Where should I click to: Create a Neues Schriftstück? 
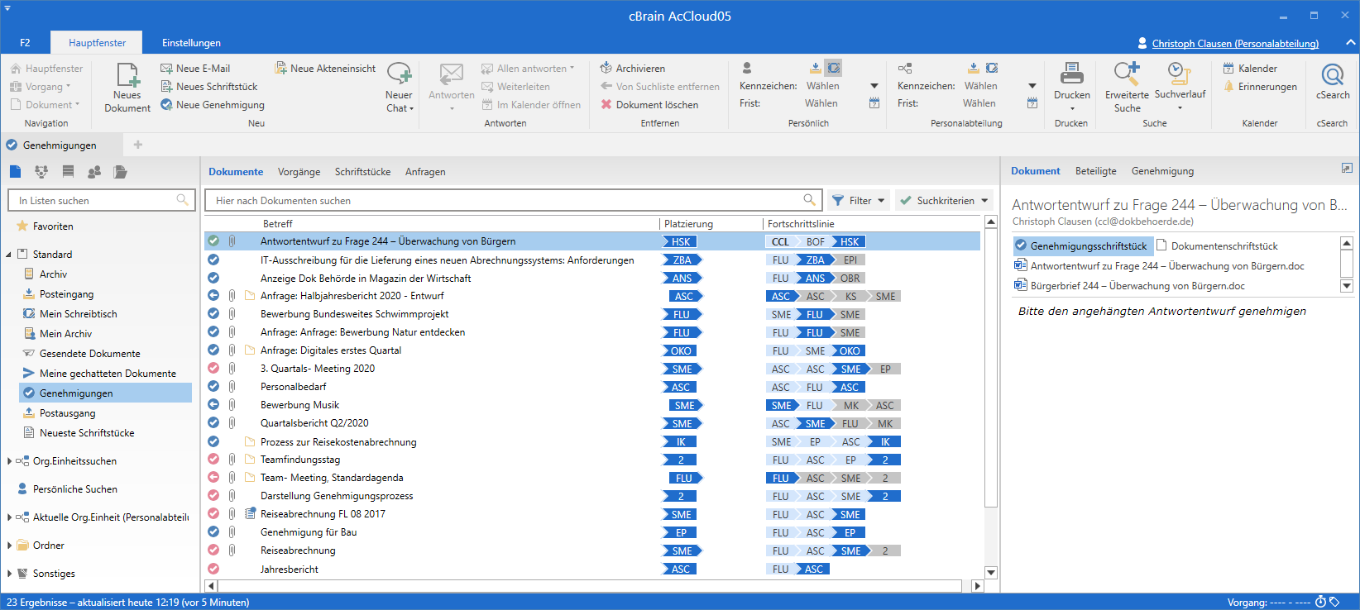208,87
